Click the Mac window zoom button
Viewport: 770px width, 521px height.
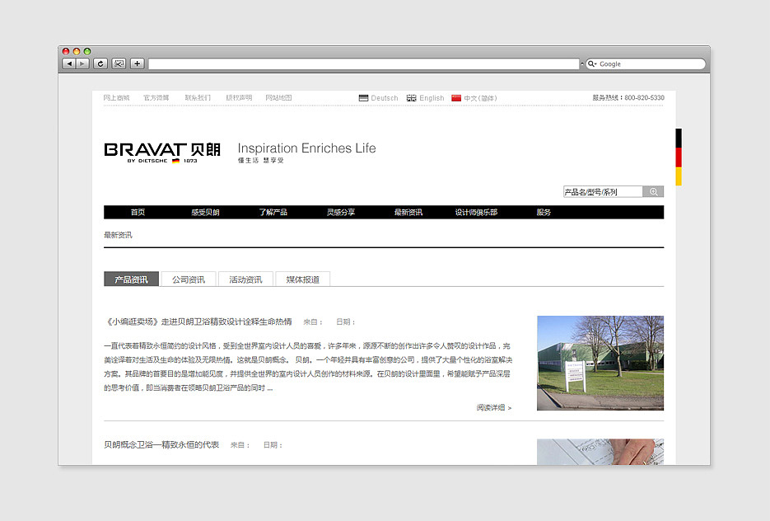click(x=87, y=51)
